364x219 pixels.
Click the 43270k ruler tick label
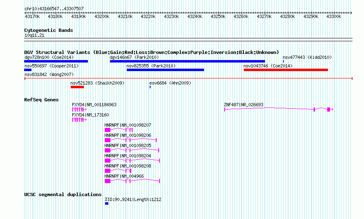pyautogui.click(x=264, y=17)
